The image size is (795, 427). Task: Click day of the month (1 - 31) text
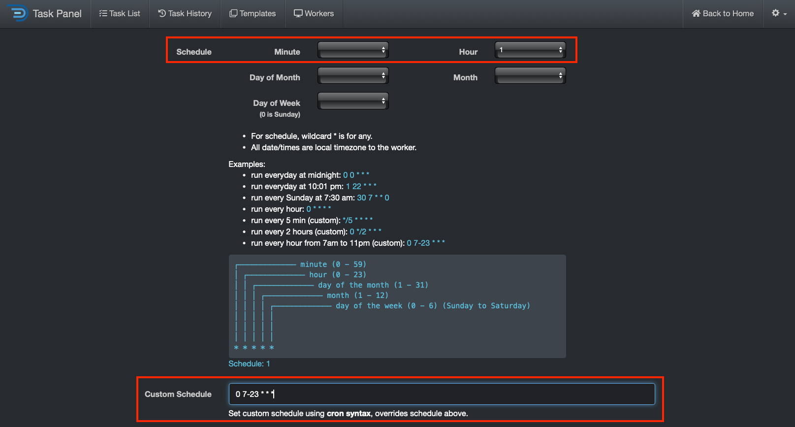373,285
